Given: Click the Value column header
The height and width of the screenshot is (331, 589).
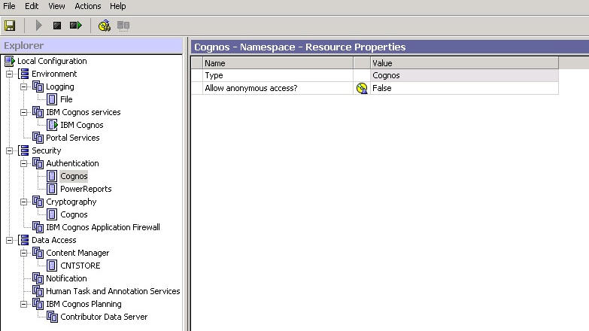Looking at the screenshot, I should coord(464,63).
